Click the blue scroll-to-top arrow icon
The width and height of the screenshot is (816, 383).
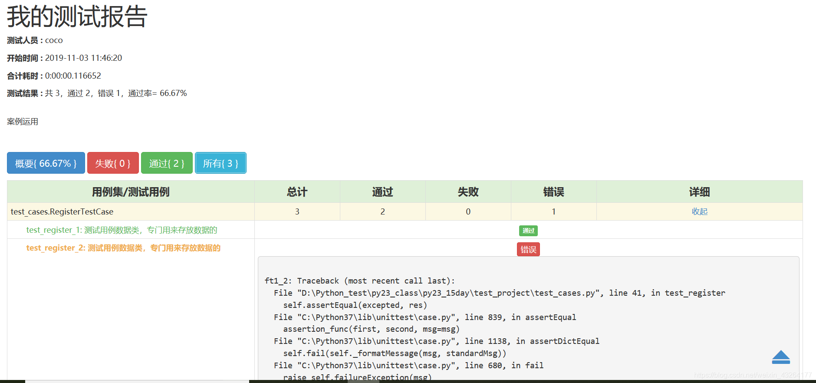(781, 357)
